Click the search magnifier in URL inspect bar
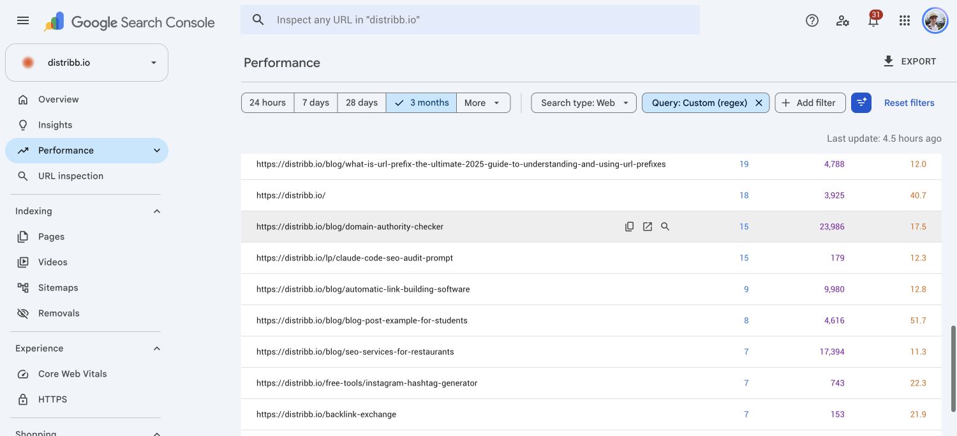The height and width of the screenshot is (436, 957). (x=258, y=20)
